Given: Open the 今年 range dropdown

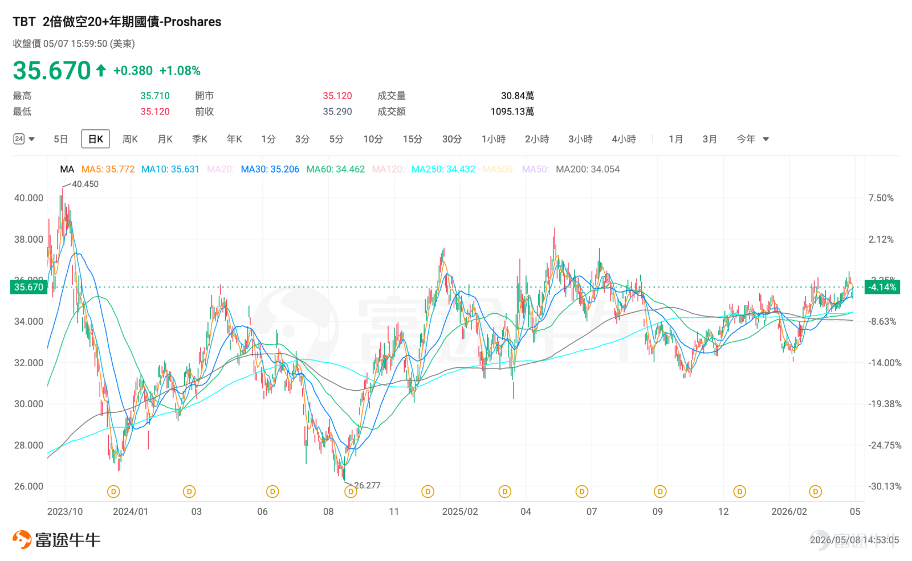Looking at the screenshot, I should pos(752,139).
